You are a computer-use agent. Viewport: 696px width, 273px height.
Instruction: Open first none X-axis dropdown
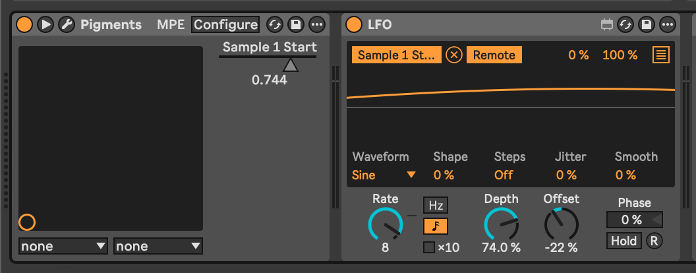coord(63,247)
